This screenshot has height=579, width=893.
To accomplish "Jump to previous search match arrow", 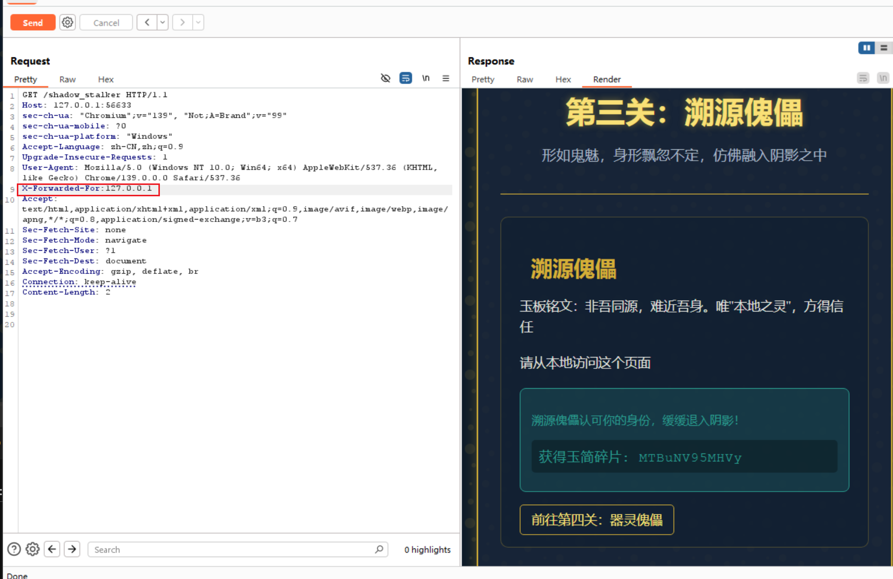I will pyautogui.click(x=52, y=549).
